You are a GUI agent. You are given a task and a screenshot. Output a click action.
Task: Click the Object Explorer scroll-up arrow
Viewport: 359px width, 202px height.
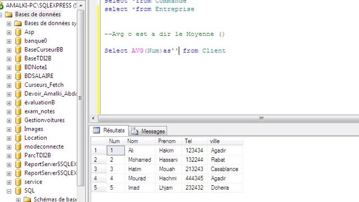click(x=81, y=6)
